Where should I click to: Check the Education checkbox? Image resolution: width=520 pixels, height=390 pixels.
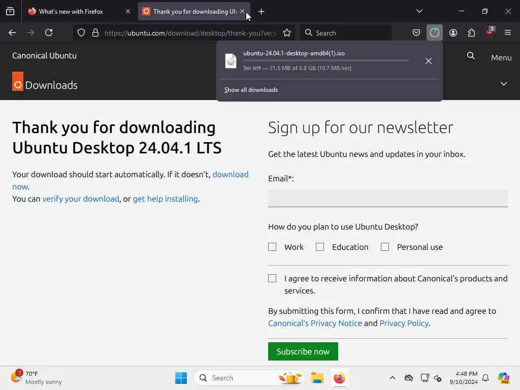pyautogui.click(x=320, y=247)
